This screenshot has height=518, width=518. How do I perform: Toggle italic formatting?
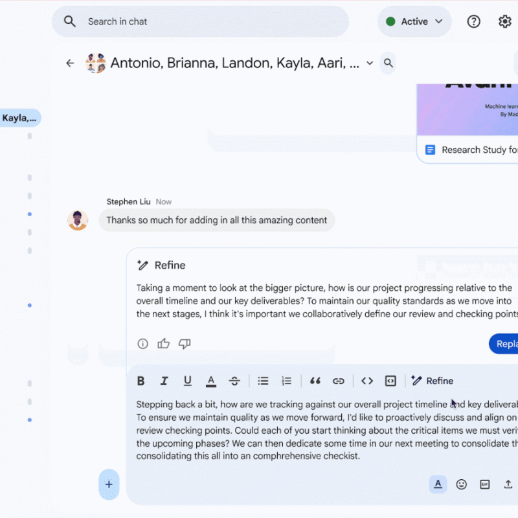(164, 381)
